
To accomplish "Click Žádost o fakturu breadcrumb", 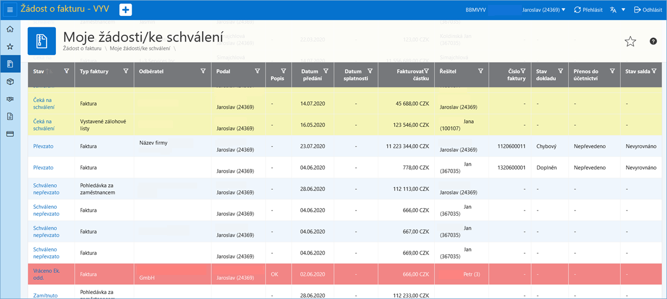I will pyautogui.click(x=82, y=49).
